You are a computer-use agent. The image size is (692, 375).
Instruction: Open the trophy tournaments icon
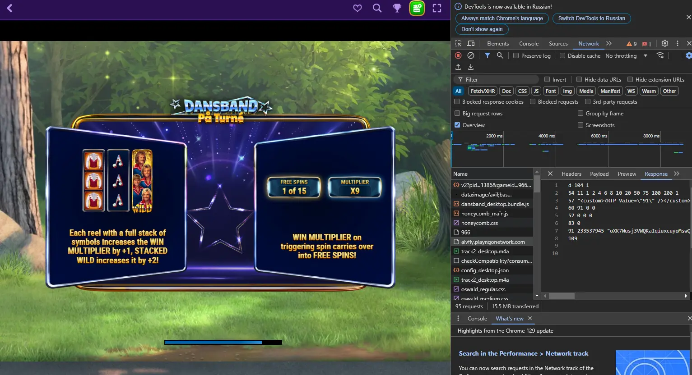click(x=397, y=8)
